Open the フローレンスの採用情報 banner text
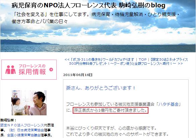The height and width of the screenshot is (138, 196). 32,70
